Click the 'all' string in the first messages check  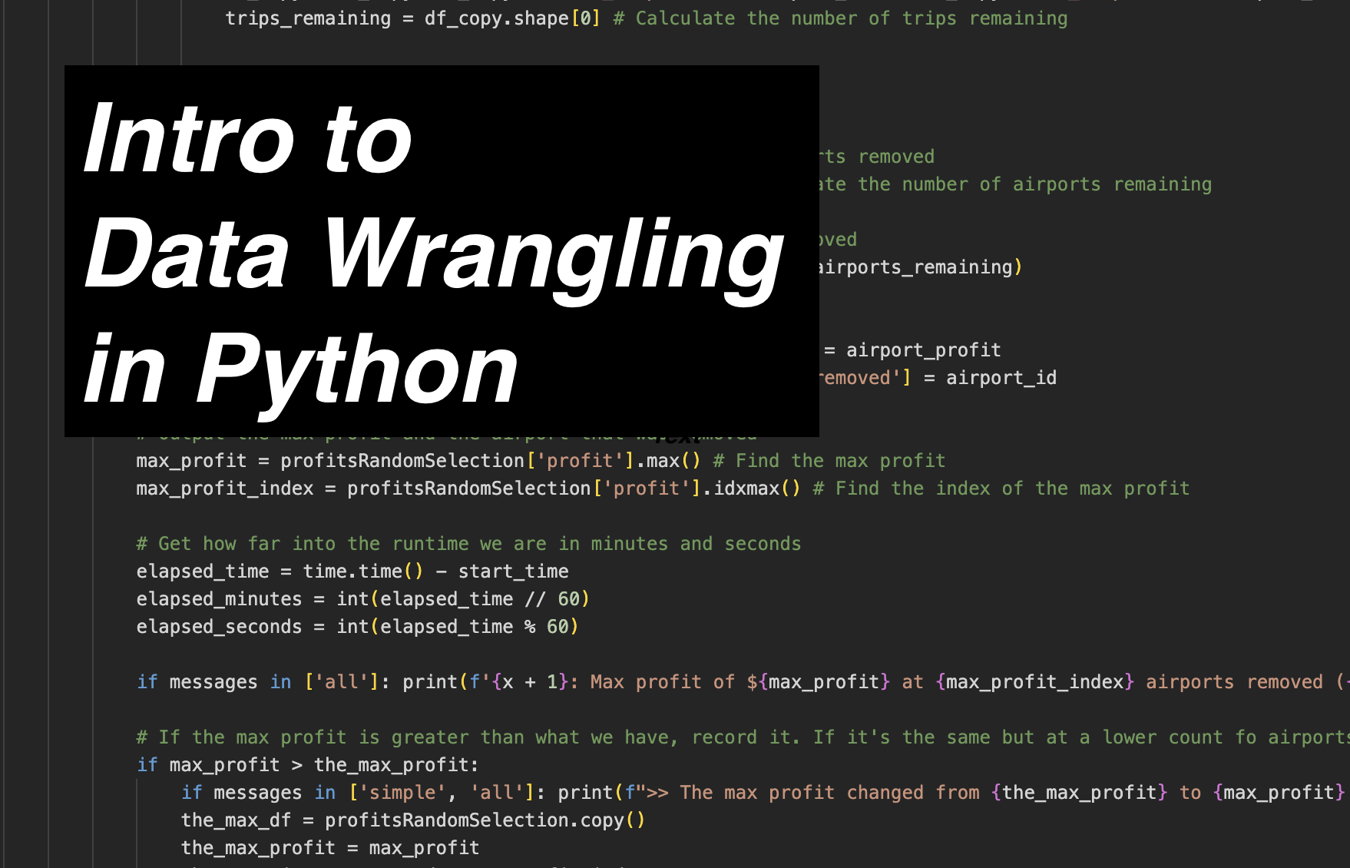341,682
